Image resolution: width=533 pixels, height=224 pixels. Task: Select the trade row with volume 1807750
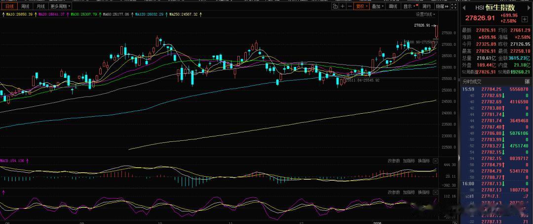click(x=495, y=190)
